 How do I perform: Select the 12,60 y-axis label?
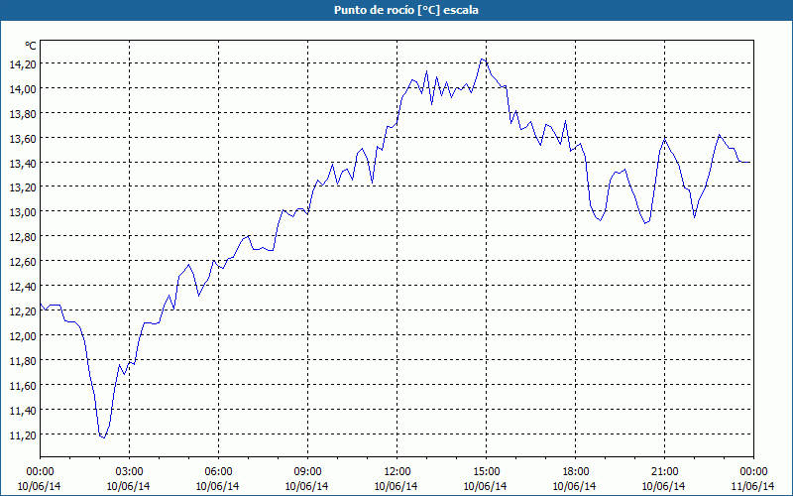pos(23,262)
